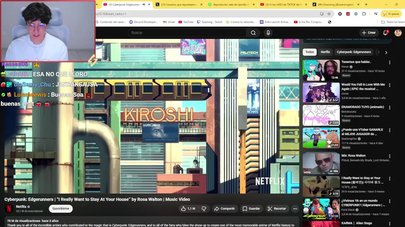Open the extensions puzzle menu
This screenshot has width=405, height=227.
[x=364, y=14]
